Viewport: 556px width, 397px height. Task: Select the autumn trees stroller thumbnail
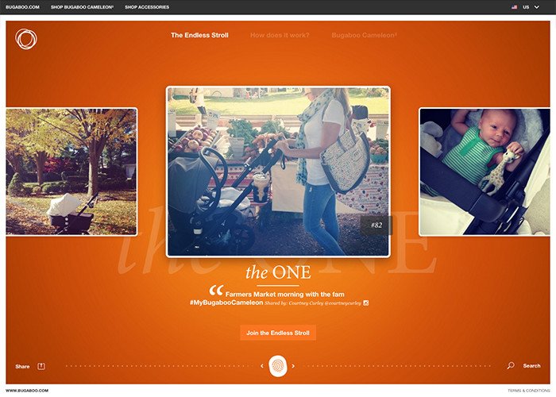pyautogui.click(x=71, y=172)
